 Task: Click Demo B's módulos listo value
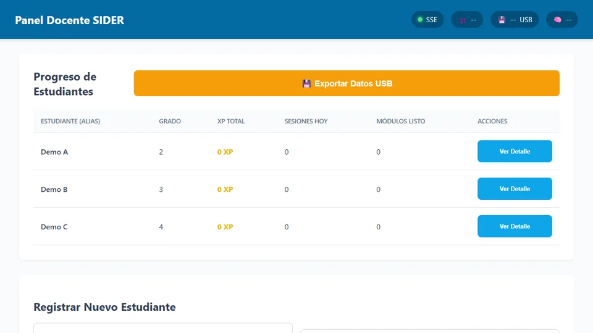coord(378,189)
